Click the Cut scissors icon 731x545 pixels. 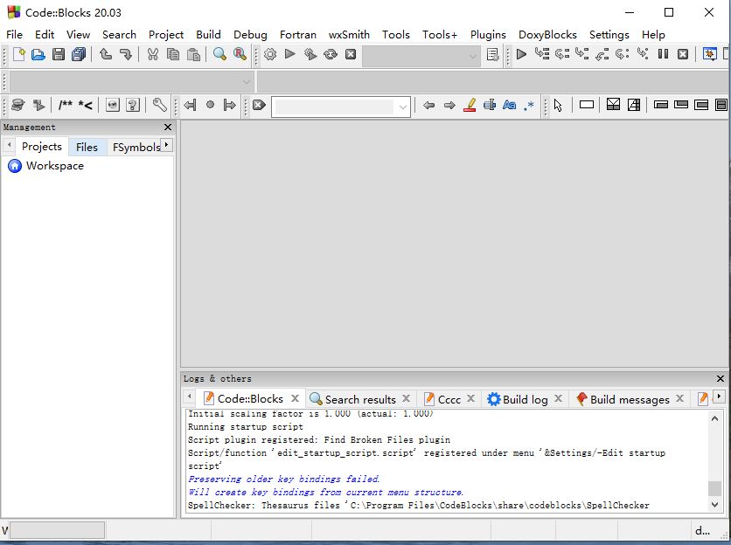pos(152,54)
